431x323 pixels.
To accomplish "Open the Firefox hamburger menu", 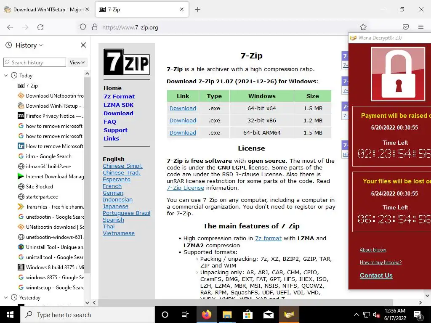I will tap(421, 27).
